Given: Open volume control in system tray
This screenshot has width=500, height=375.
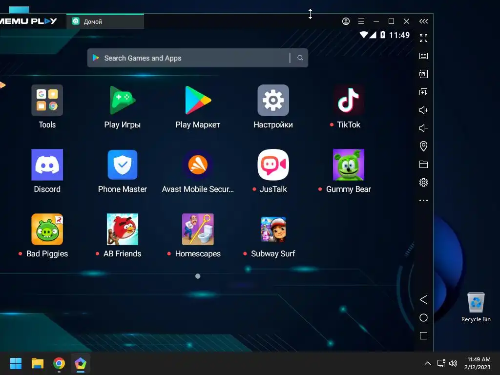Looking at the screenshot, I should 453,363.
